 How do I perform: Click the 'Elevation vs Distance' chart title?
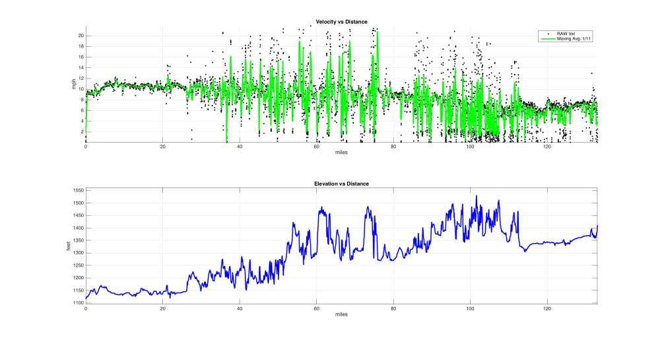341,181
